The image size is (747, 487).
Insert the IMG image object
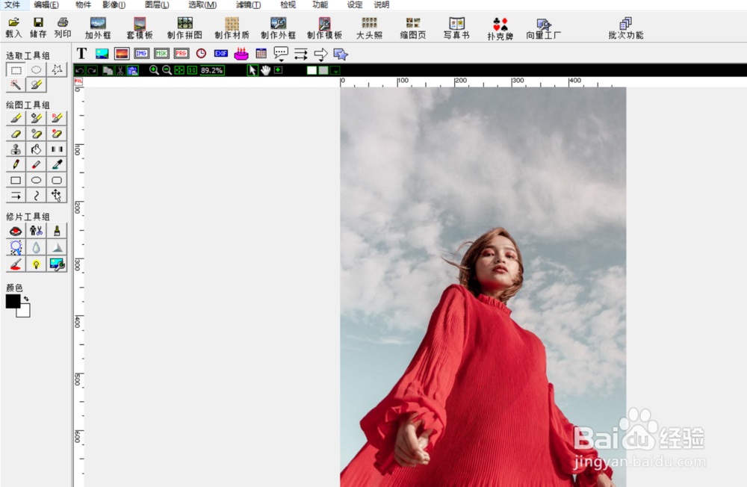[x=141, y=54]
